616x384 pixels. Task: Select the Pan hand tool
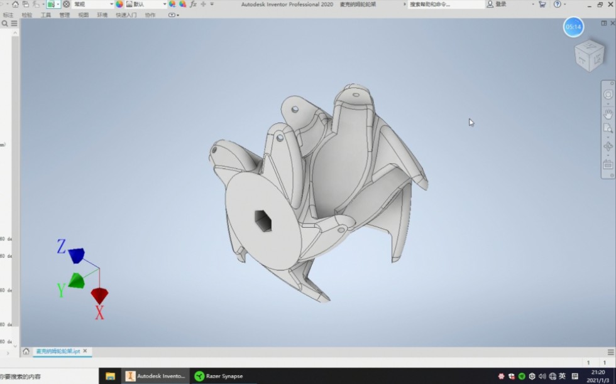tap(608, 114)
